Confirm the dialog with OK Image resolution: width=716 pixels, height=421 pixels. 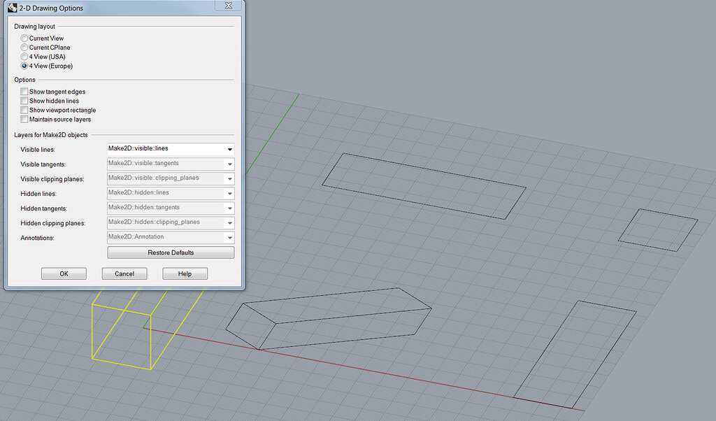[64, 273]
